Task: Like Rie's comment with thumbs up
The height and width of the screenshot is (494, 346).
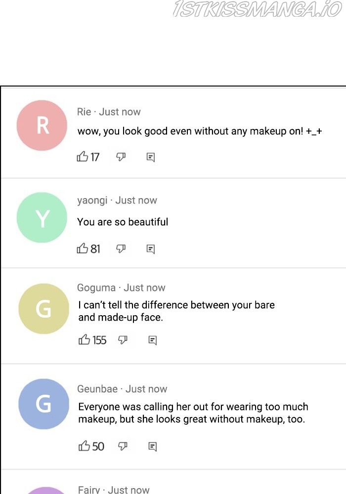Action: [x=83, y=157]
